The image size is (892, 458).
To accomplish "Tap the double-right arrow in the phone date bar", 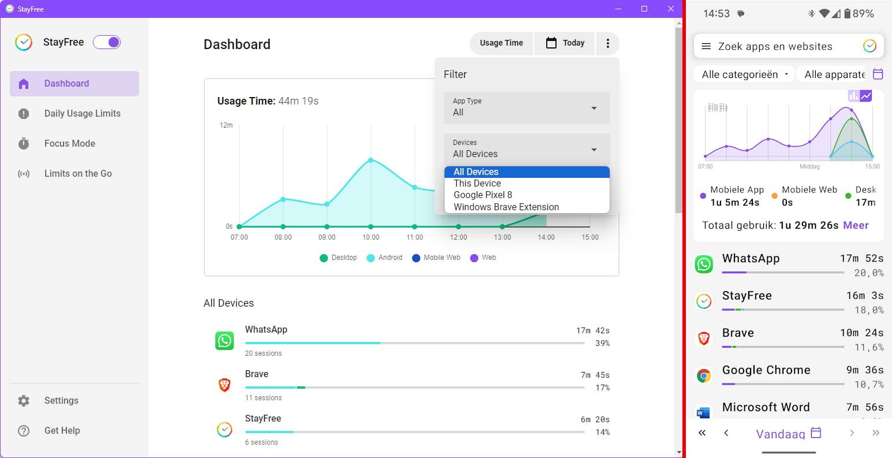I will [876, 433].
